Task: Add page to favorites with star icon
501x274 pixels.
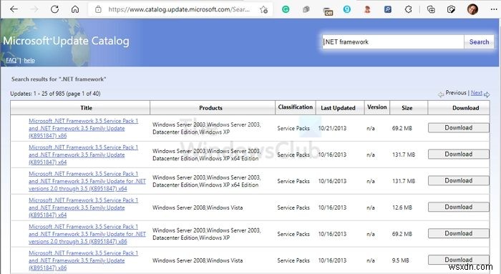Action: pos(263,9)
